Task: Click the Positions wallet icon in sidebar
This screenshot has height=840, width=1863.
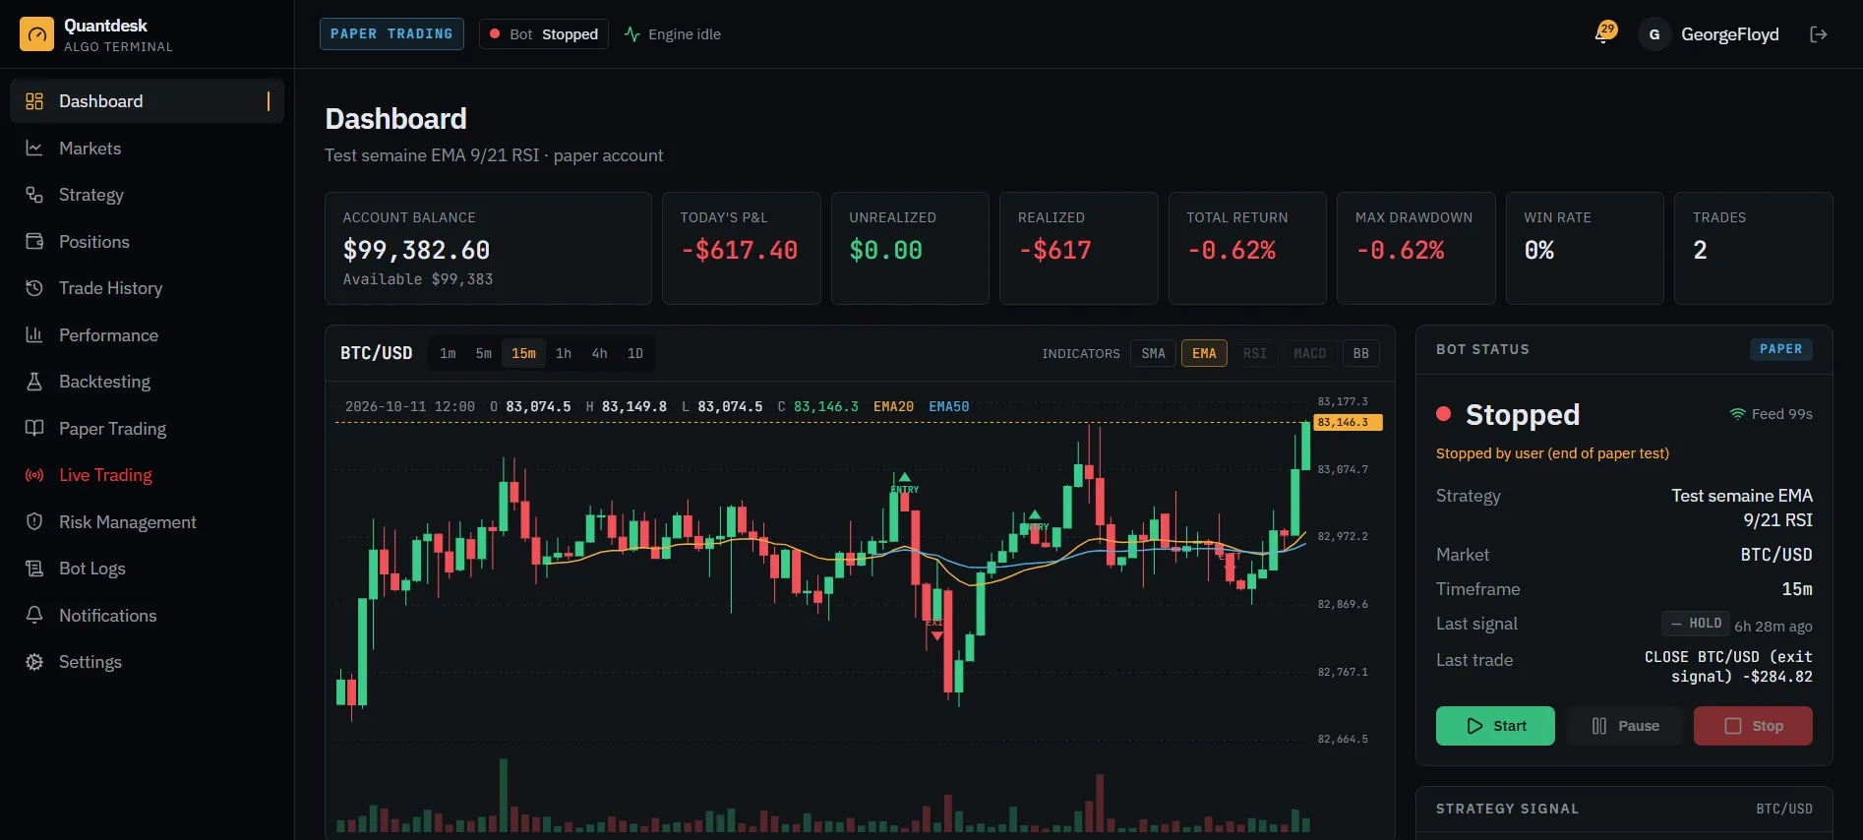Action: click(x=34, y=242)
